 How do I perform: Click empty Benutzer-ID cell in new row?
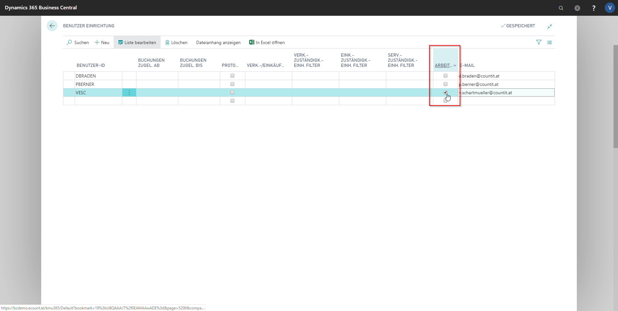pyautogui.click(x=98, y=101)
